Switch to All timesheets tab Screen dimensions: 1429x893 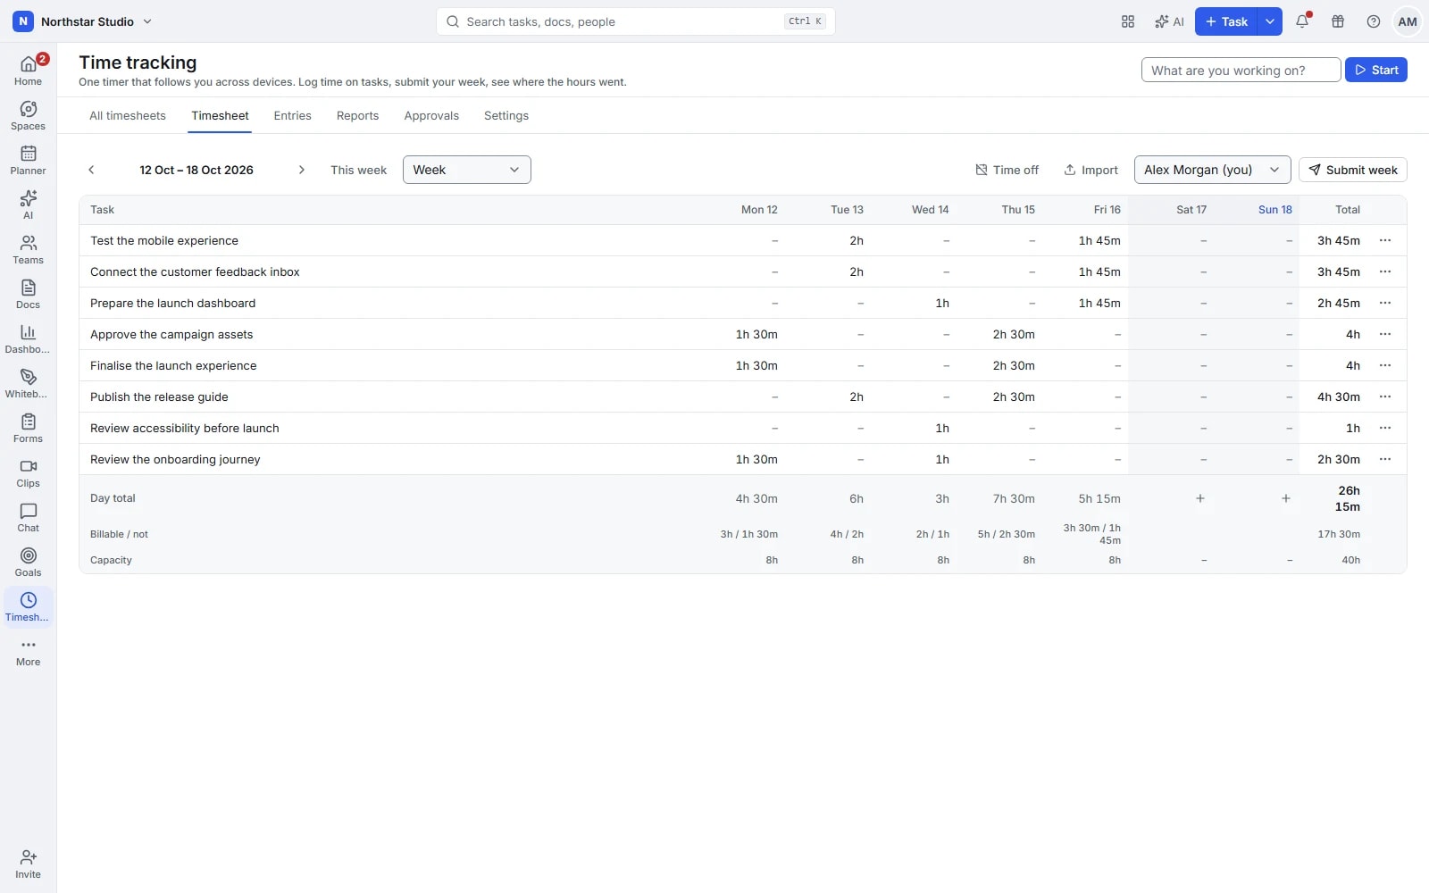click(x=128, y=116)
